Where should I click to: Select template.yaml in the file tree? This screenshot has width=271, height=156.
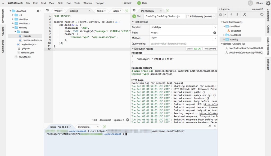[28, 53]
